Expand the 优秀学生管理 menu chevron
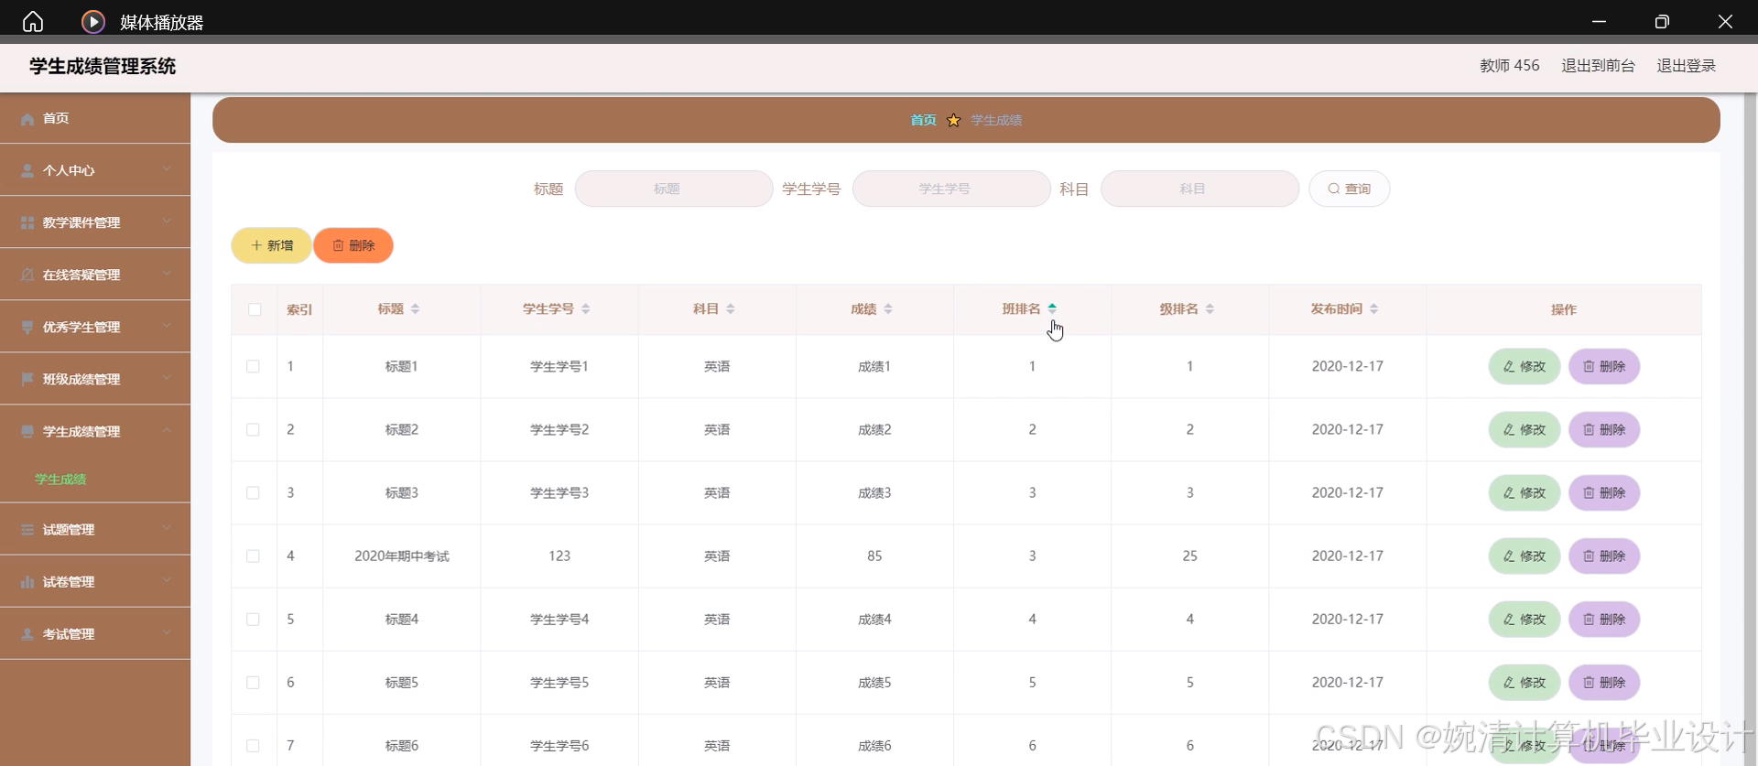This screenshot has width=1758, height=766. [167, 326]
